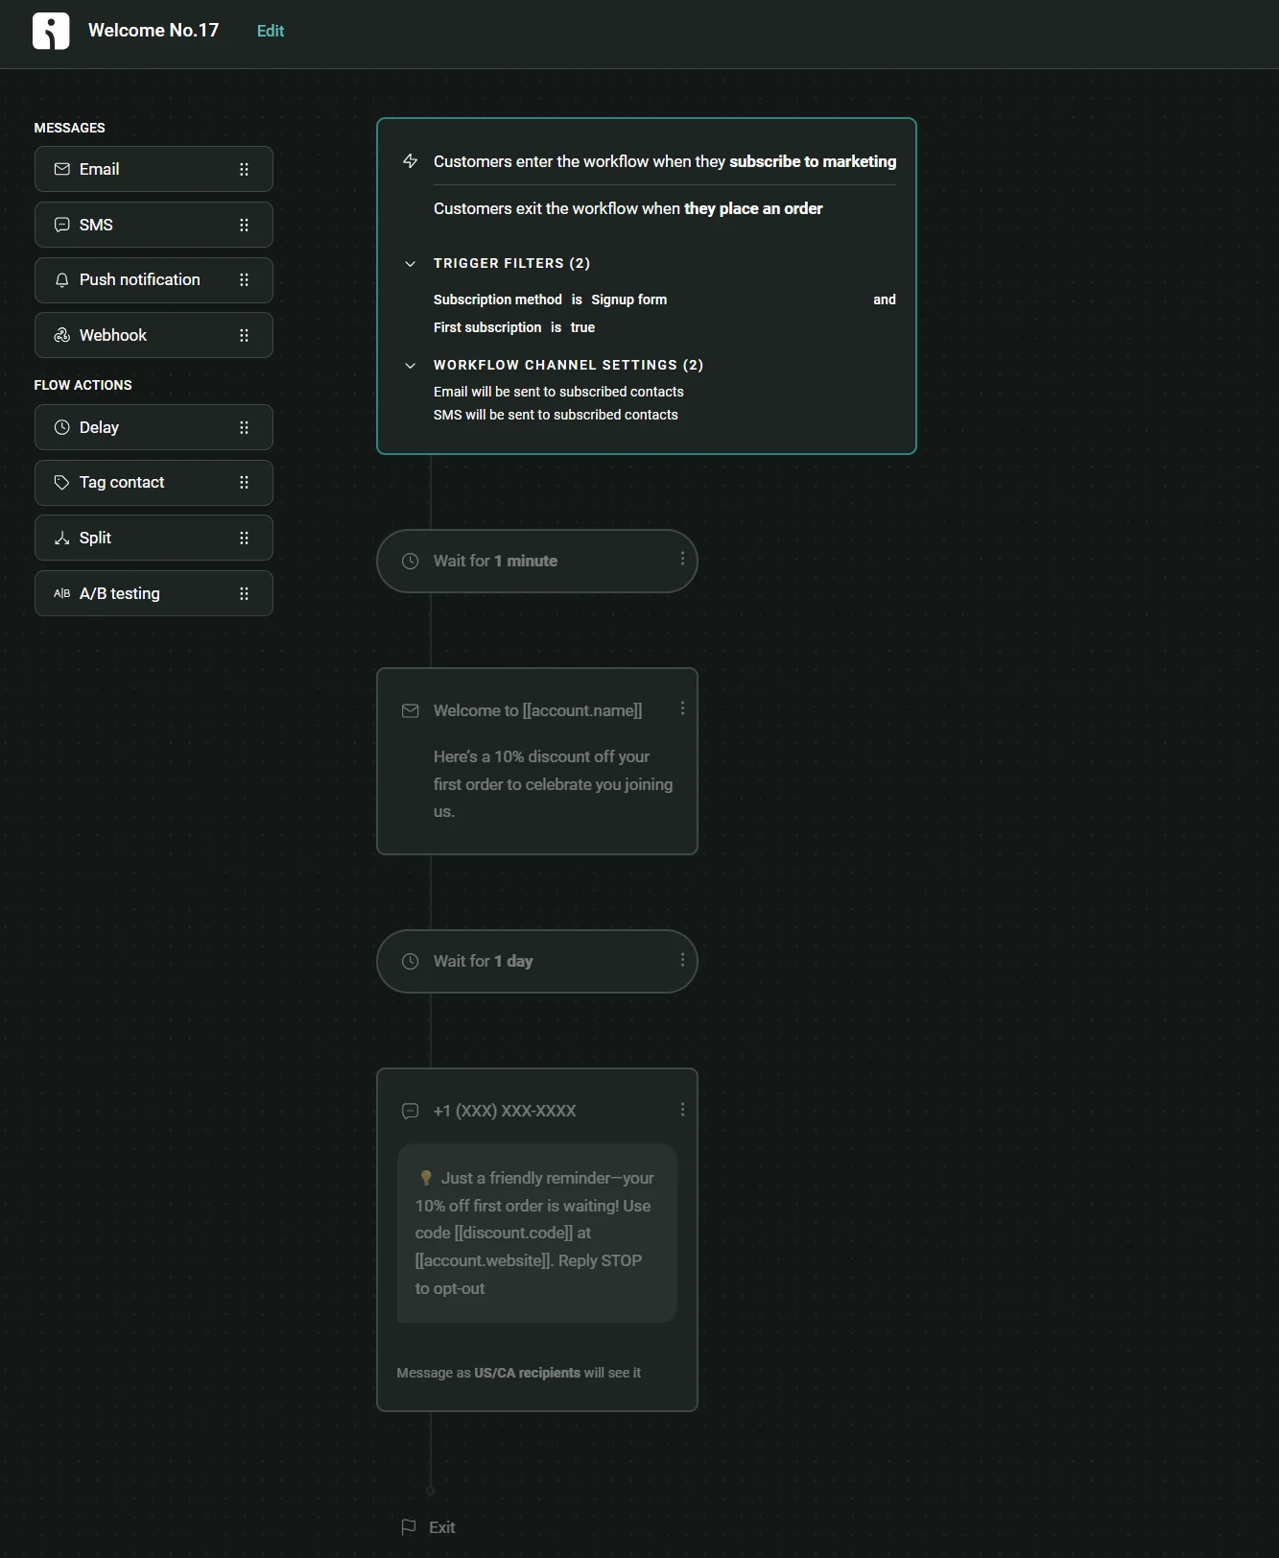Select the Push notification block
The image size is (1279, 1558).
[154, 280]
